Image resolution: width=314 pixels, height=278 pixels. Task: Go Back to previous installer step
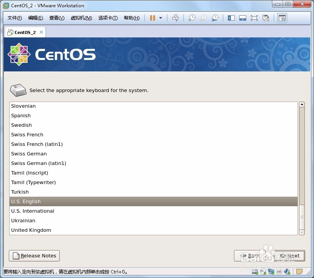pos(250,256)
